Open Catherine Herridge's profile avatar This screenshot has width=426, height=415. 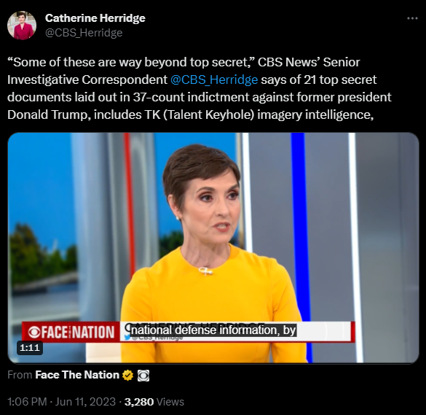click(22, 26)
